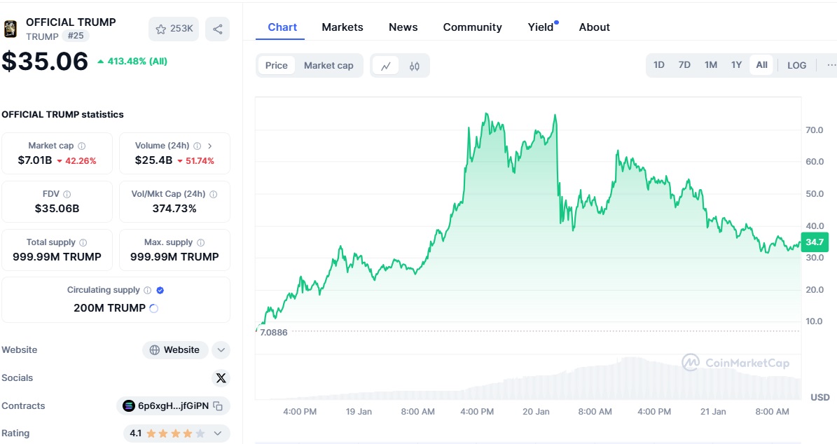The width and height of the screenshot is (837, 444).
Task: Open the Yield tab
Action: pos(541,27)
